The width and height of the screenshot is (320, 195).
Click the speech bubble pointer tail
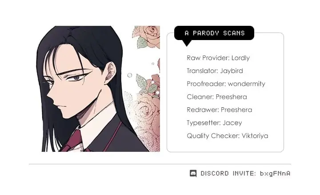click(186, 43)
